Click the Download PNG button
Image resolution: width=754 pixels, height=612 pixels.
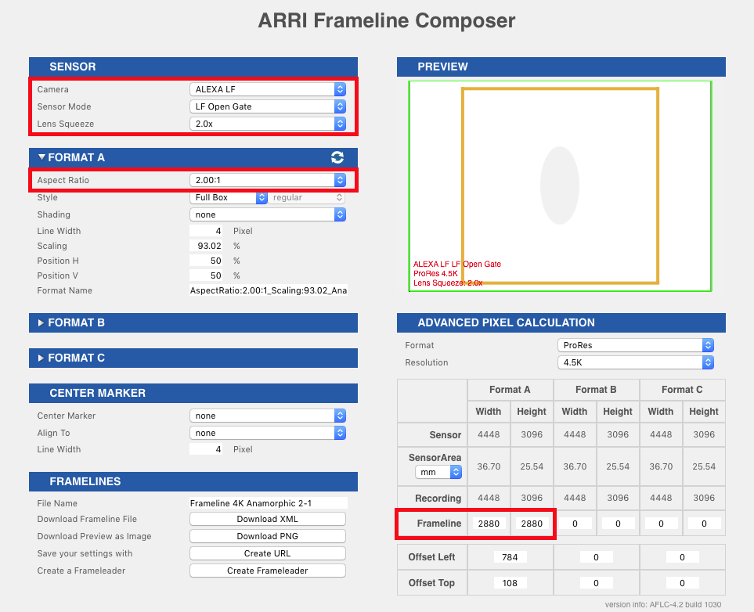267,536
